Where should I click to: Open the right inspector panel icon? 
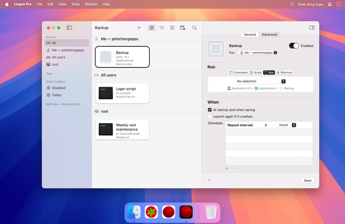coord(312,27)
